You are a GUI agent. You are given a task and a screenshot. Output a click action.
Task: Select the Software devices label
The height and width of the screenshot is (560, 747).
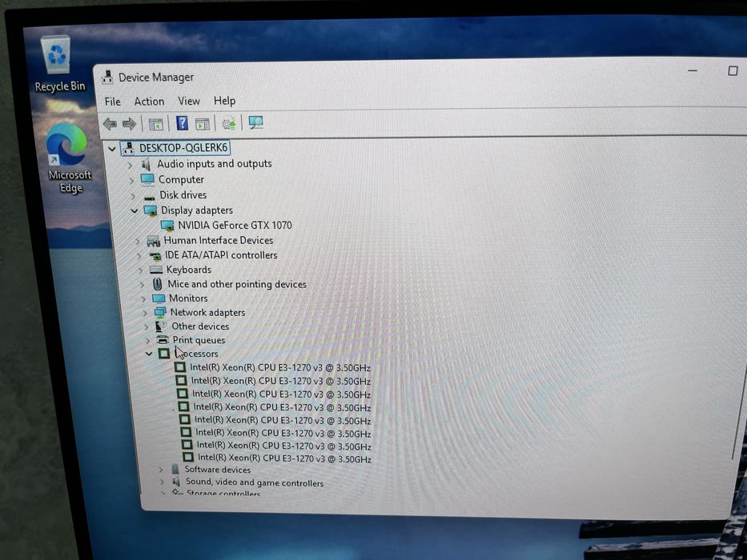pos(218,470)
